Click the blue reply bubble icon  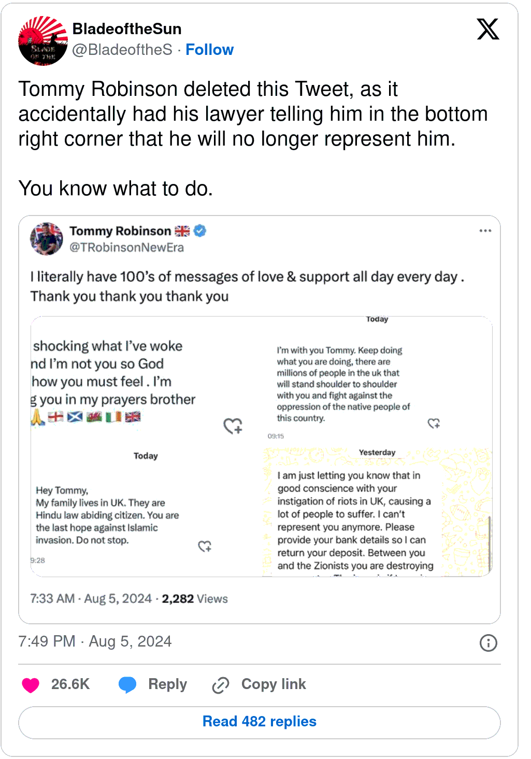click(127, 685)
